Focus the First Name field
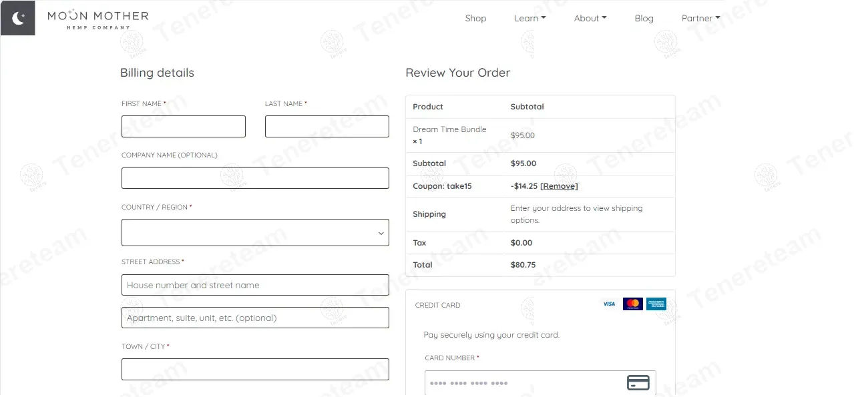The image size is (854, 397). tap(184, 127)
